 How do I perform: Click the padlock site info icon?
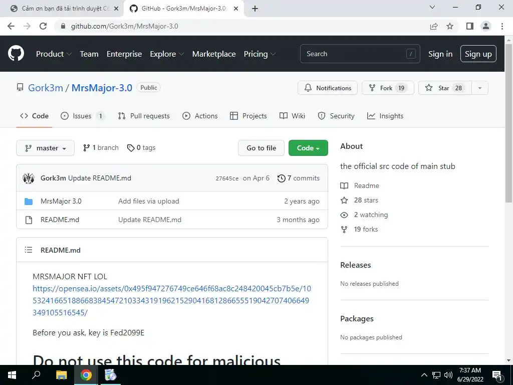coord(64,26)
